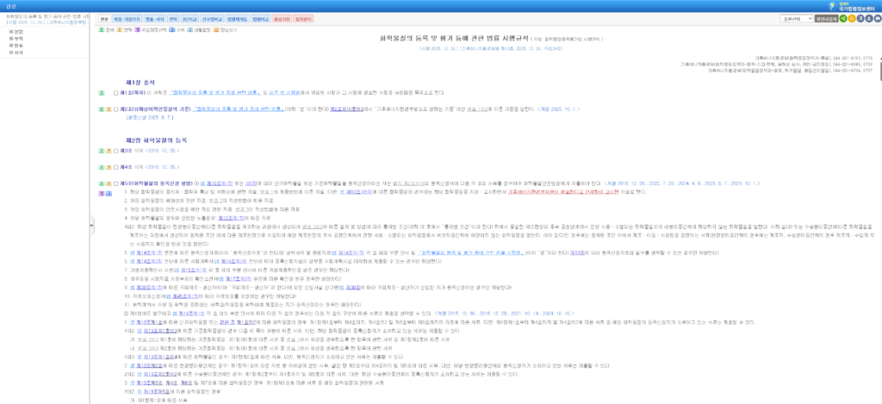The image size is (882, 404).
Task: Tick the checkbox next to 제2조
Action: (x=116, y=109)
